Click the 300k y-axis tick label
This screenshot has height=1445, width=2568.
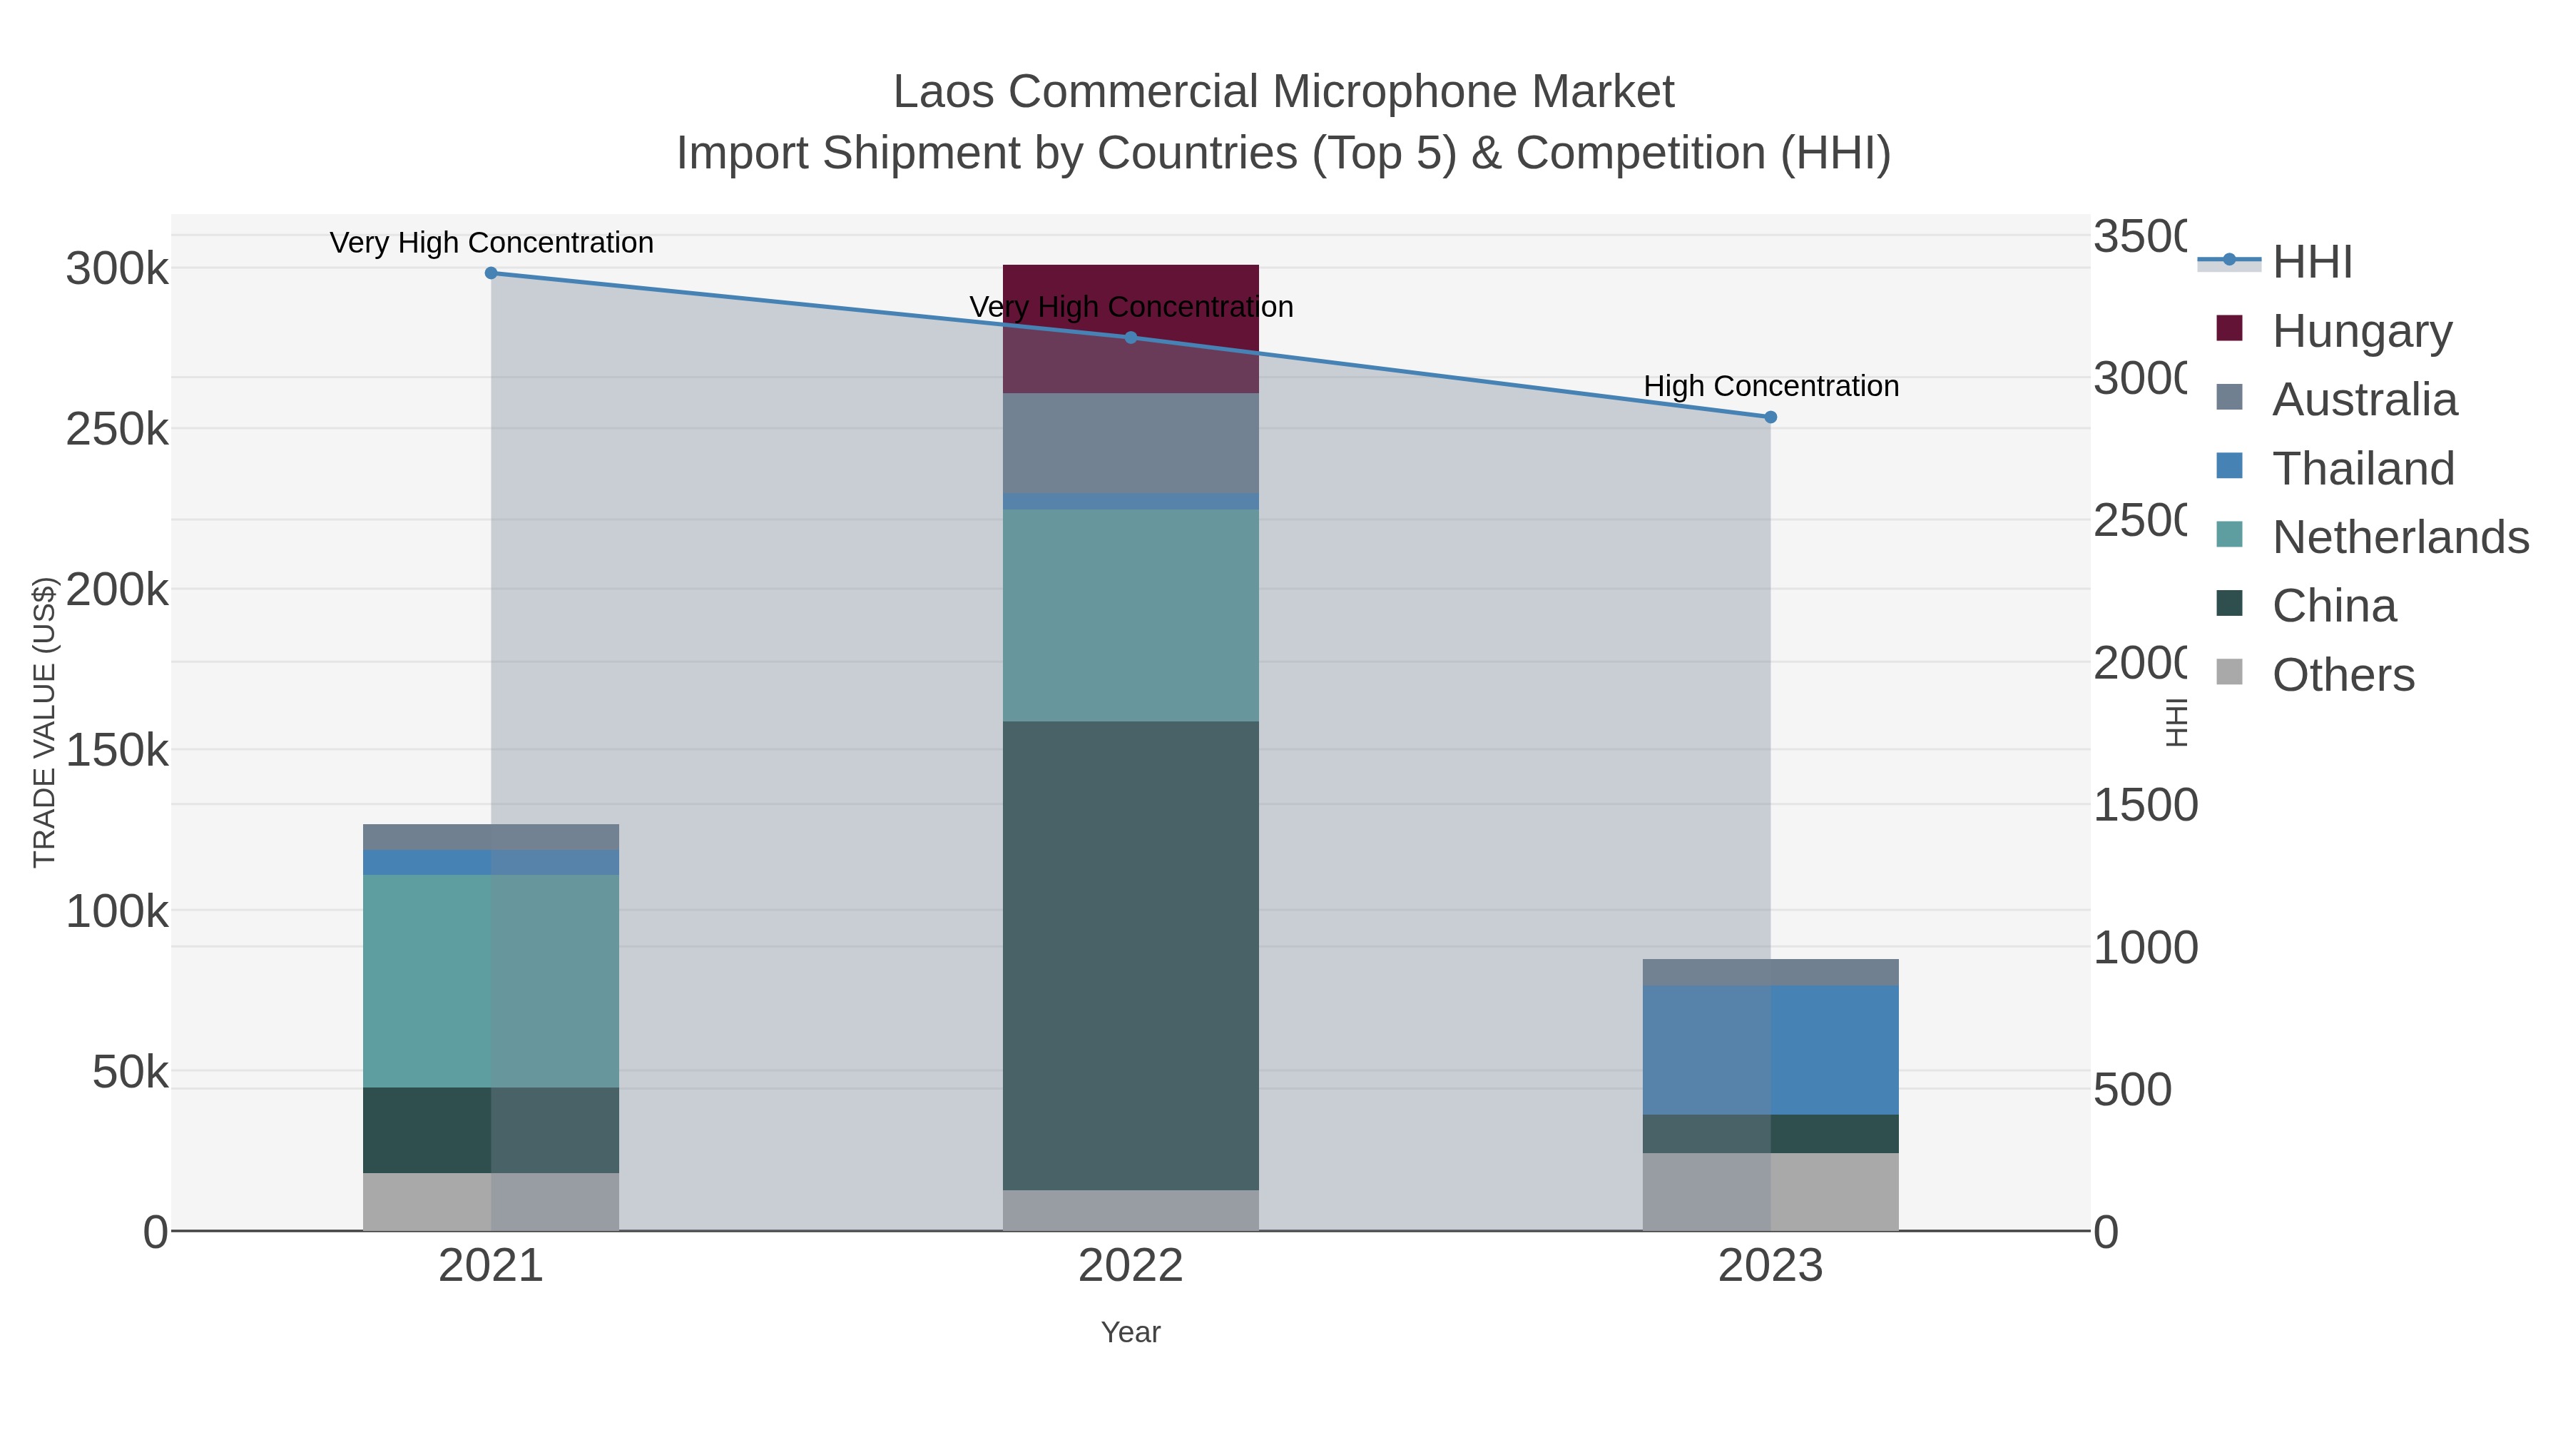(x=117, y=268)
